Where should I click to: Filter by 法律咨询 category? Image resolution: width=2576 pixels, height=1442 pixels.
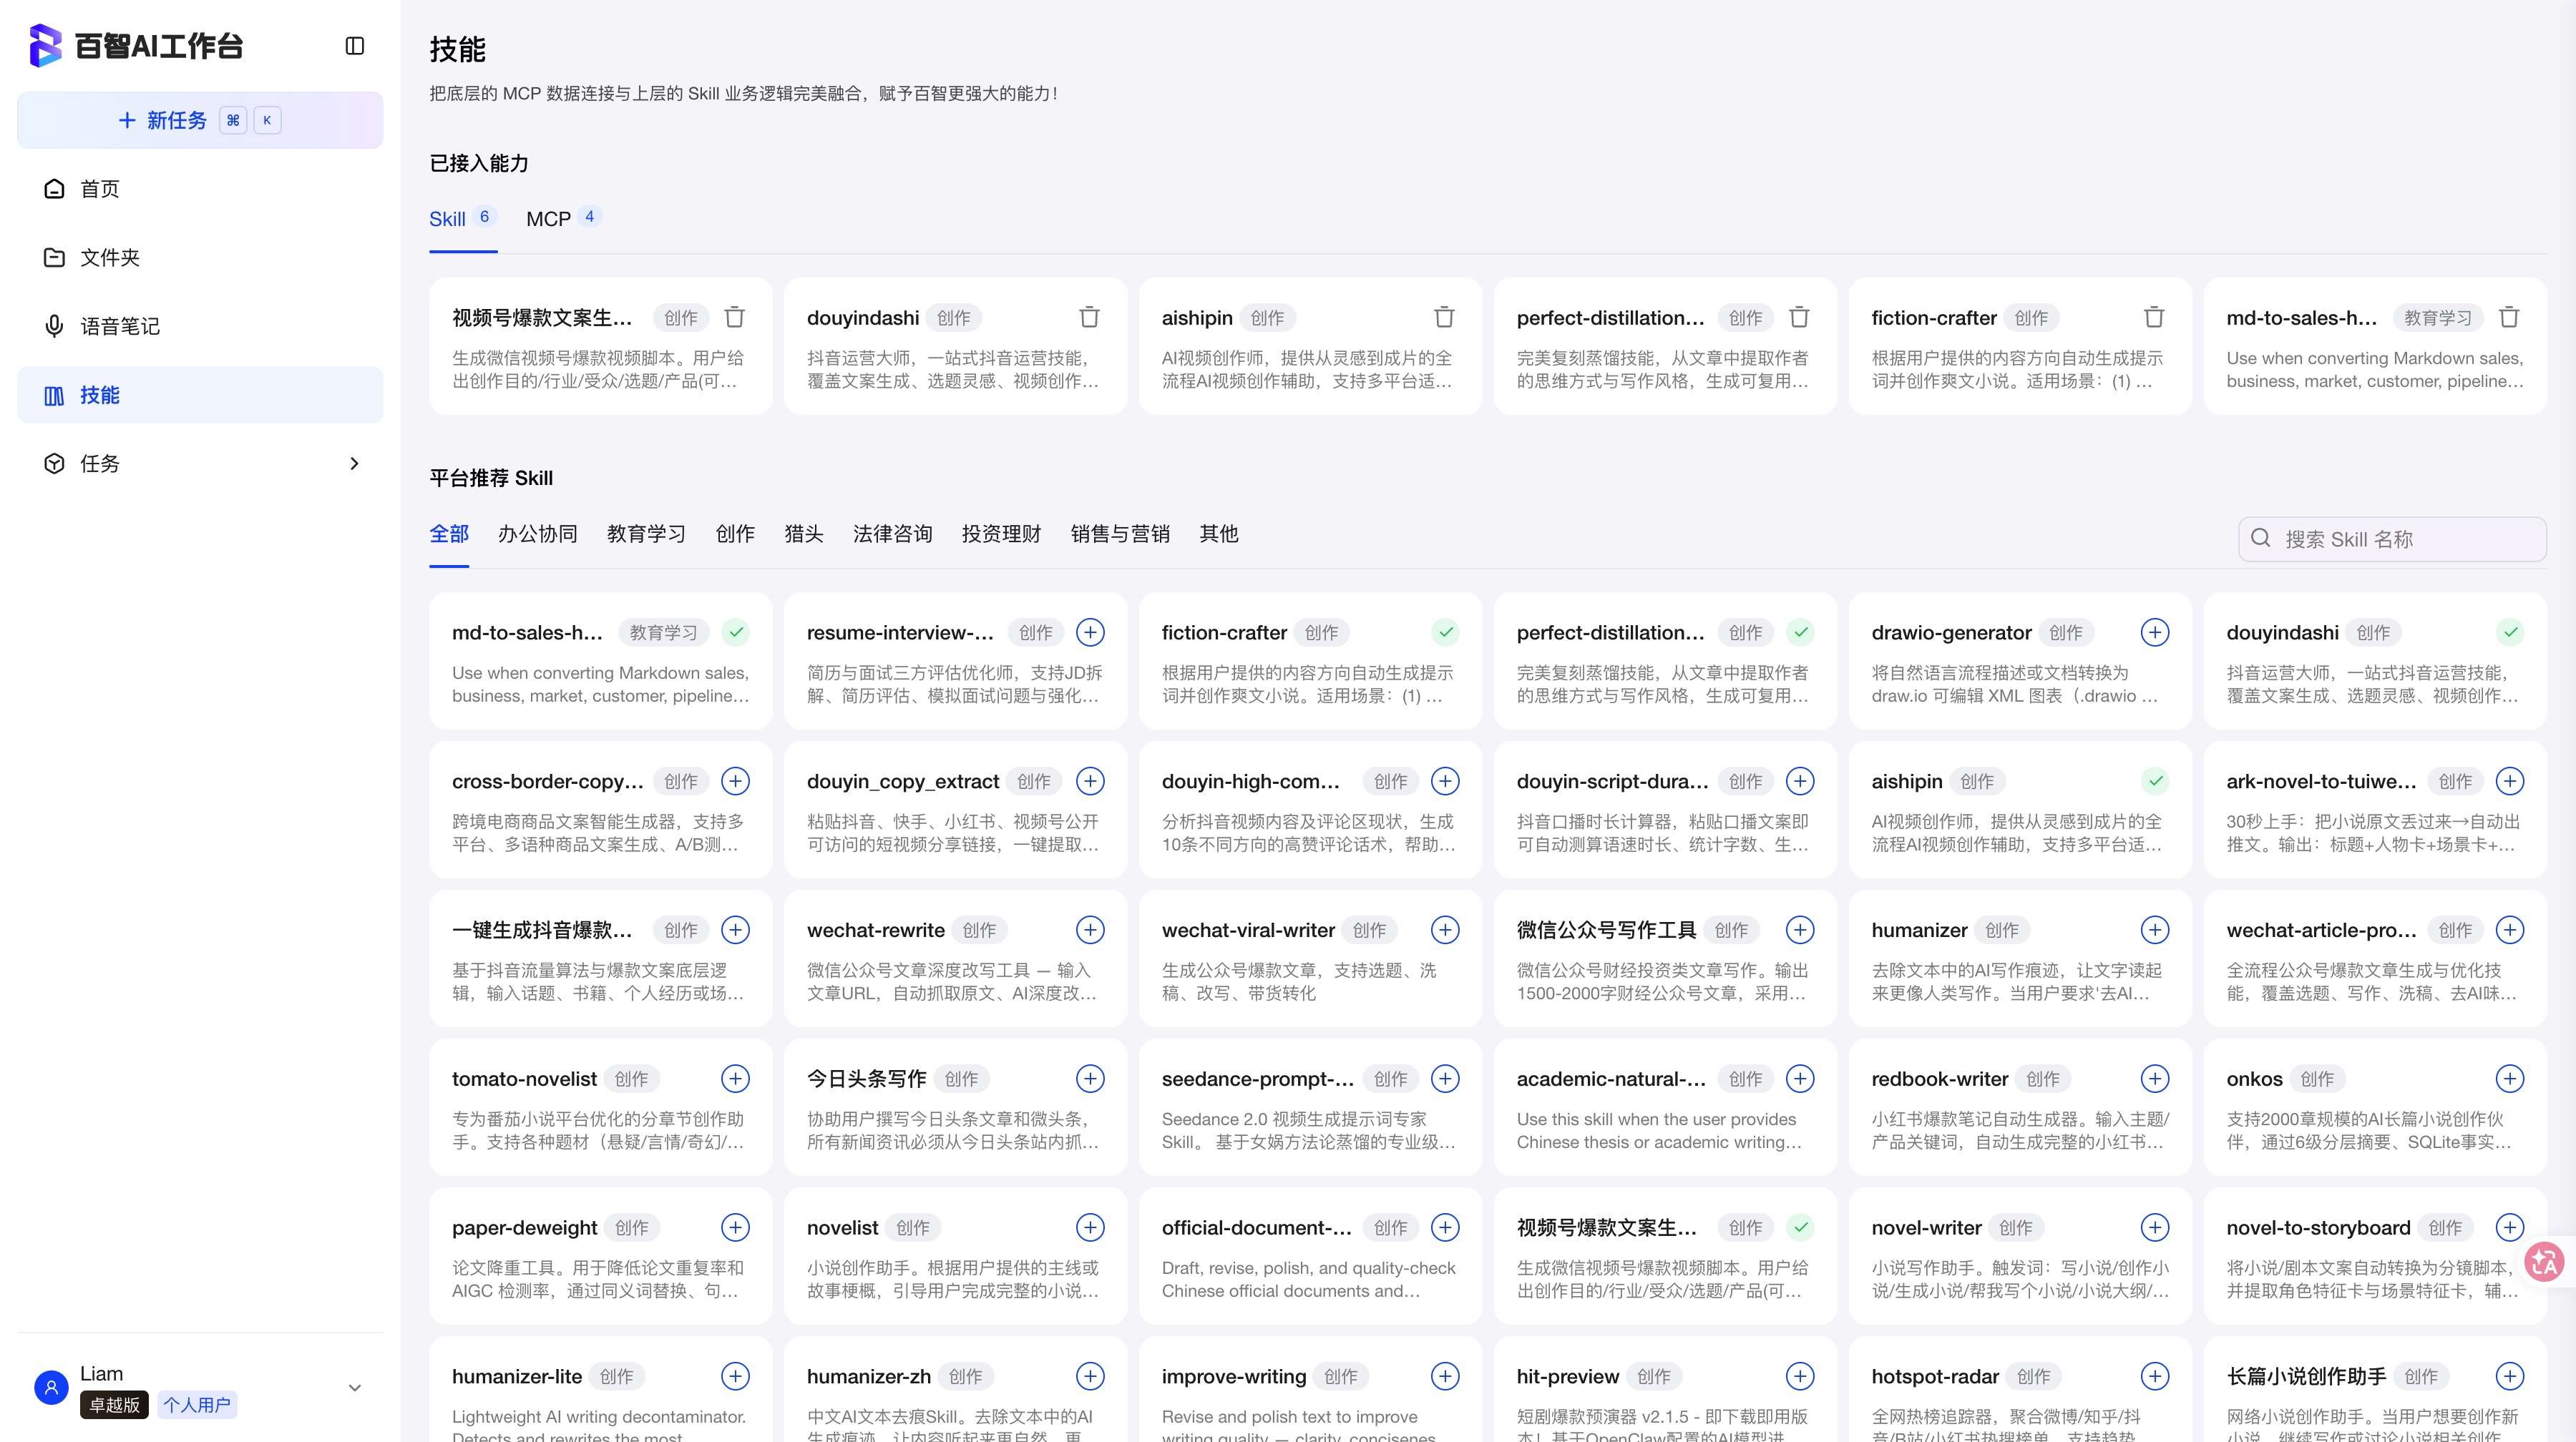893,534
